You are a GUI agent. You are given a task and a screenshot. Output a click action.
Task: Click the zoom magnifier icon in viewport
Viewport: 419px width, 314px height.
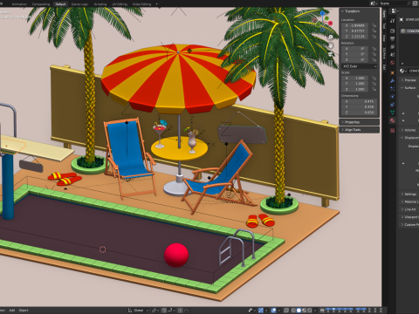pyautogui.click(x=331, y=37)
